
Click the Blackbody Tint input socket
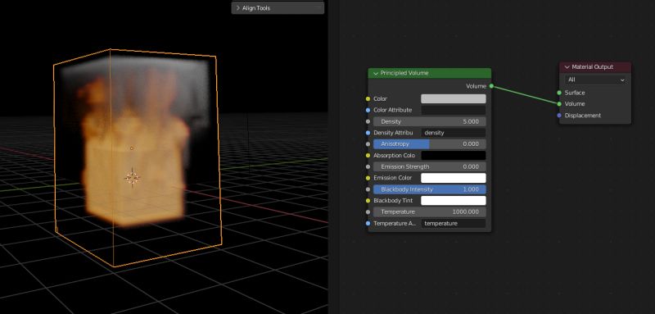tap(368, 201)
